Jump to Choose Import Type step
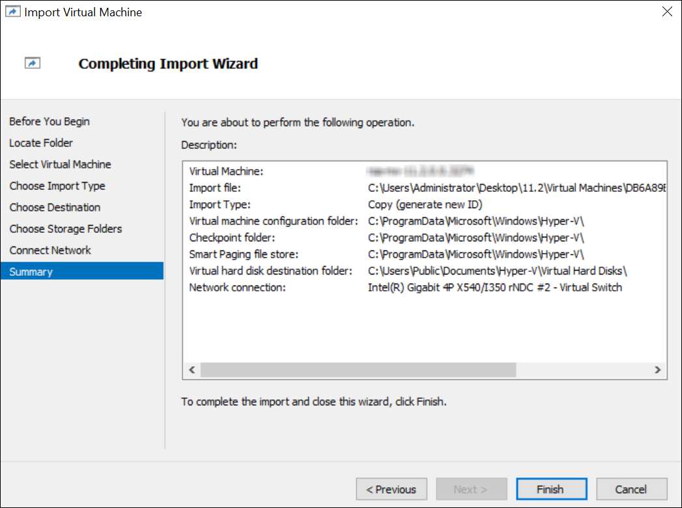 [57, 186]
